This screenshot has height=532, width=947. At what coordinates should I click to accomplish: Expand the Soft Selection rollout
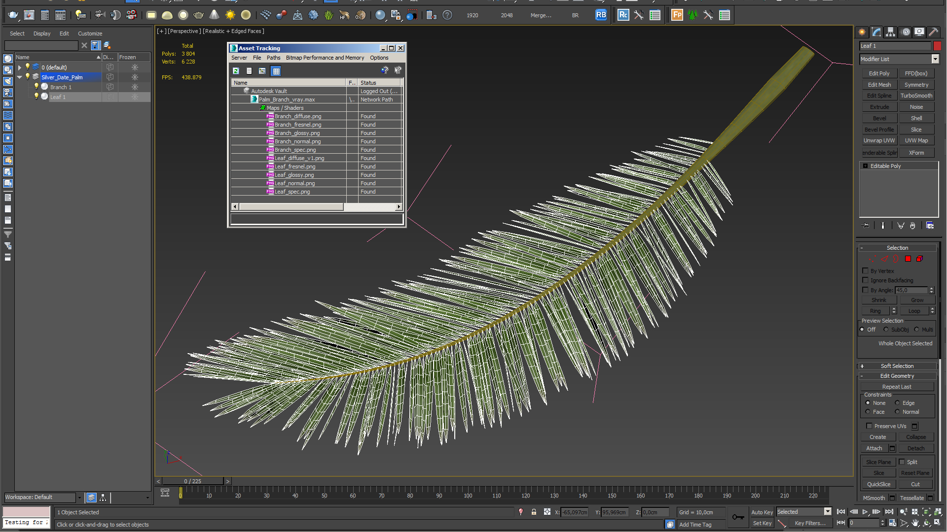[x=897, y=366]
